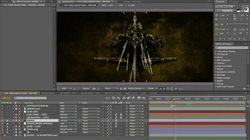Screen dimensions: 250x140
Task: Take a snapshot with camera icon
Action: point(94,89)
